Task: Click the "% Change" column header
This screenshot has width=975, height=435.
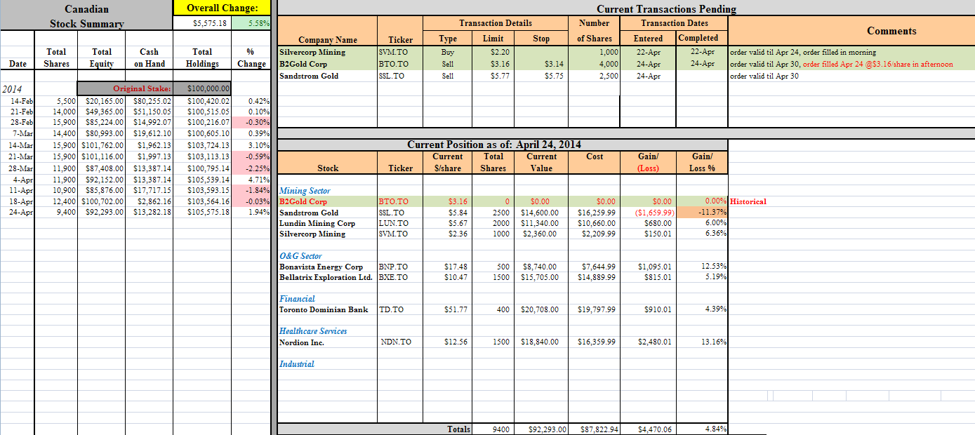Action: 251,58
